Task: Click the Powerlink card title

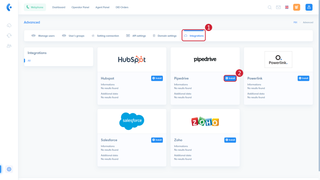Action: click(255, 78)
